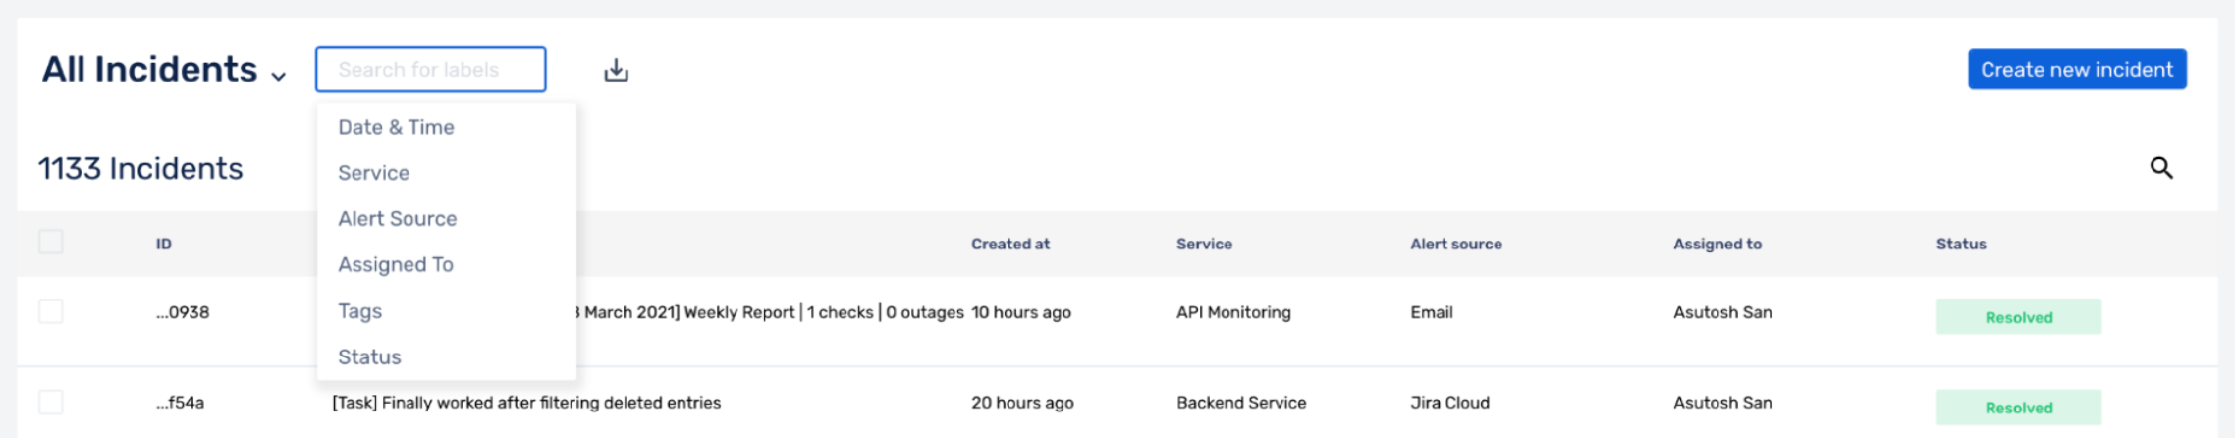Select Assigned To in filter list
The width and height of the screenshot is (2235, 438).
(396, 264)
